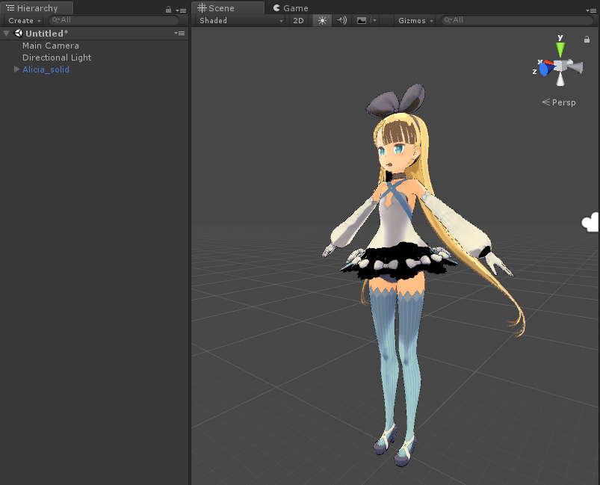Switch to the Scene tab
This screenshot has height=485, width=600.
228,8
